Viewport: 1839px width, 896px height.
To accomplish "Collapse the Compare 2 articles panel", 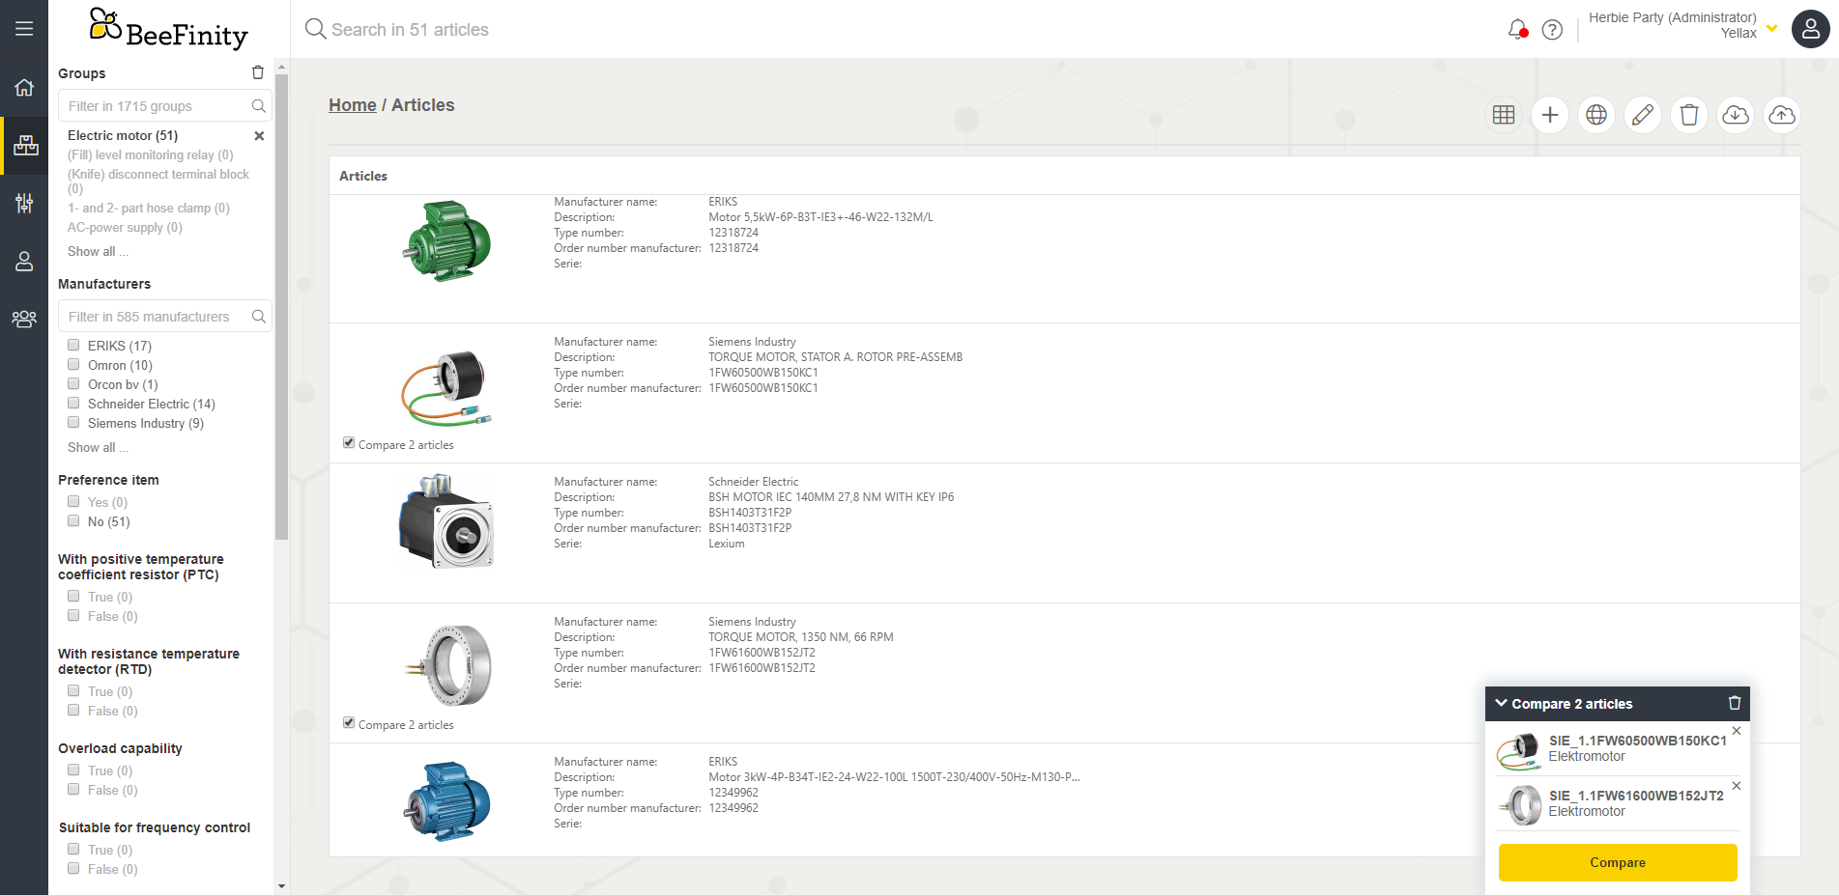I will click(x=1502, y=703).
